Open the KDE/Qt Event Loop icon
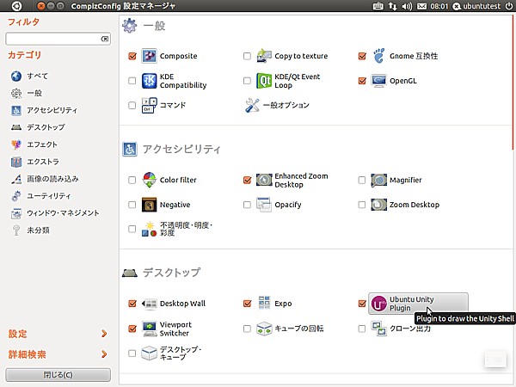This screenshot has height=387, width=516. coord(264,81)
